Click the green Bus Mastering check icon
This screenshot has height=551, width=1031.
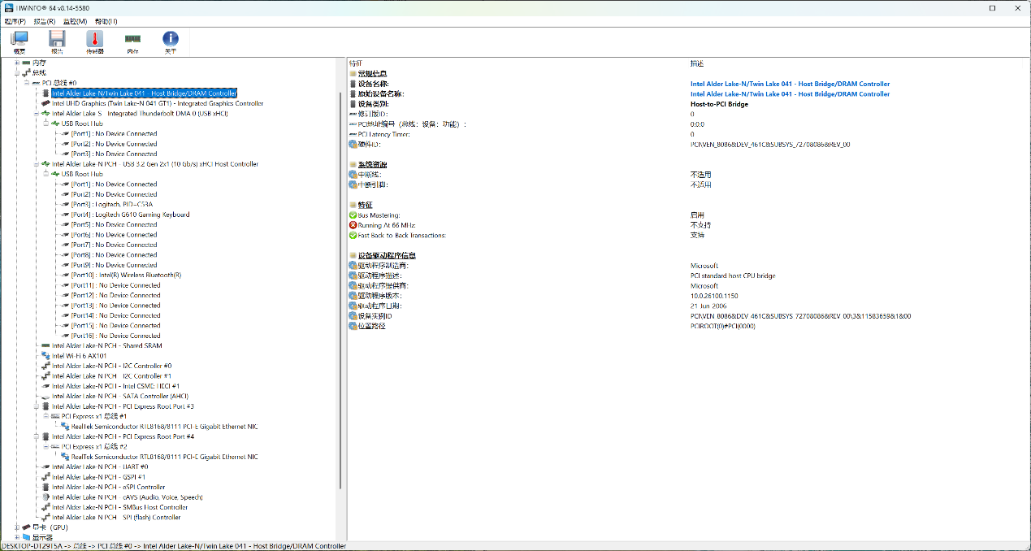click(353, 215)
